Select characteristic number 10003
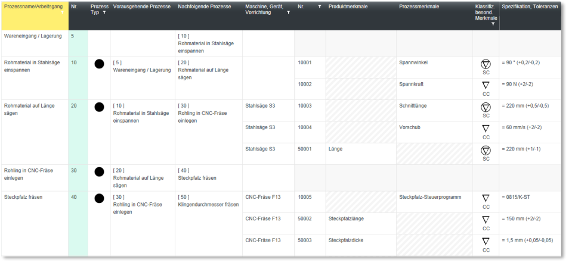 tap(305, 106)
